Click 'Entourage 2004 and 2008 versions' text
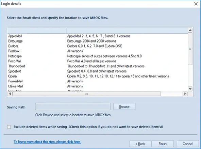This screenshot has height=149, width=201. (x=91, y=41)
